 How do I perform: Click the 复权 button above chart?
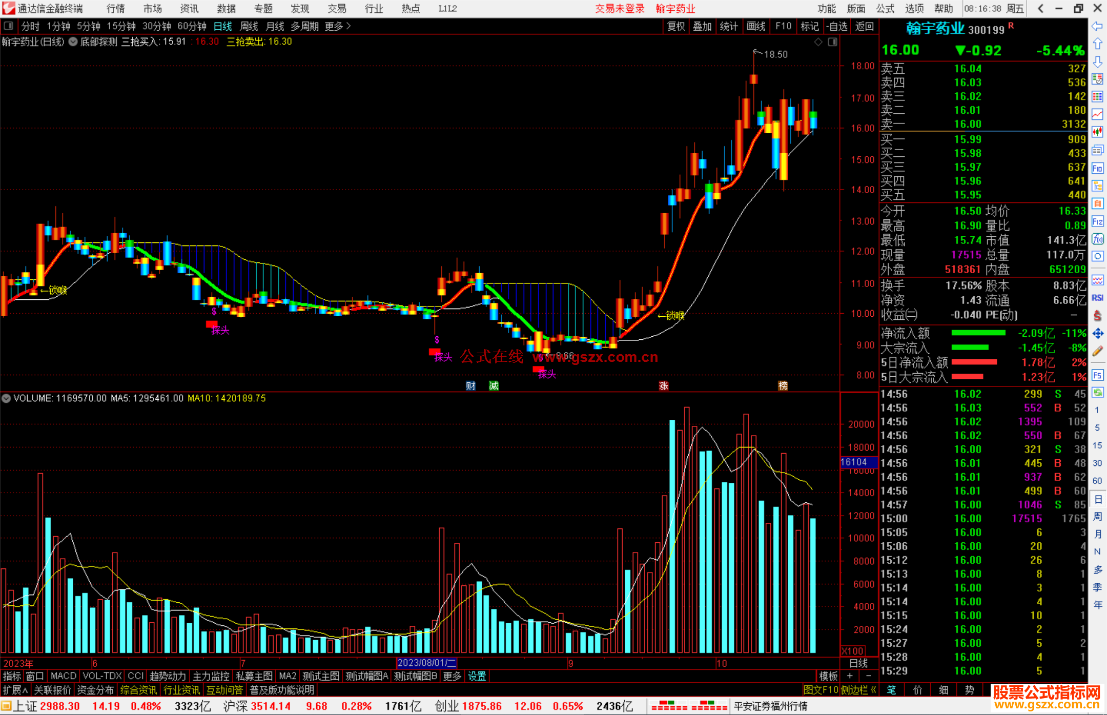[x=676, y=26]
